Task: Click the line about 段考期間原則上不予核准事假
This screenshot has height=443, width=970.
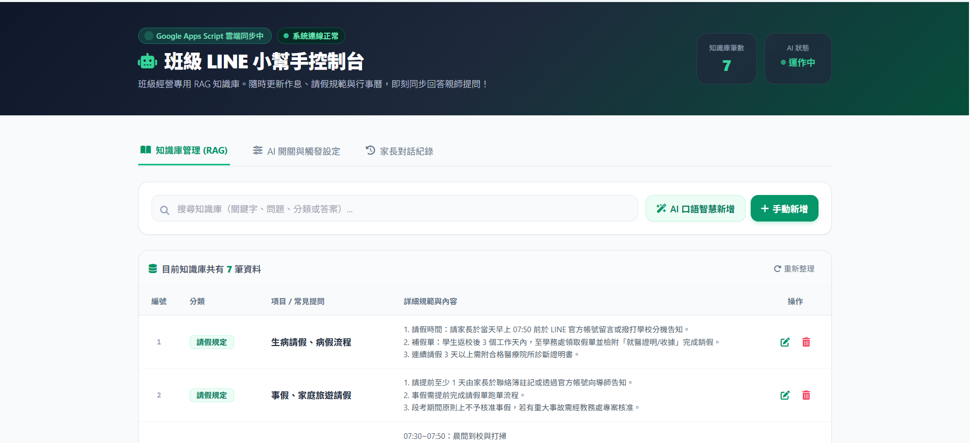Action: click(x=521, y=407)
